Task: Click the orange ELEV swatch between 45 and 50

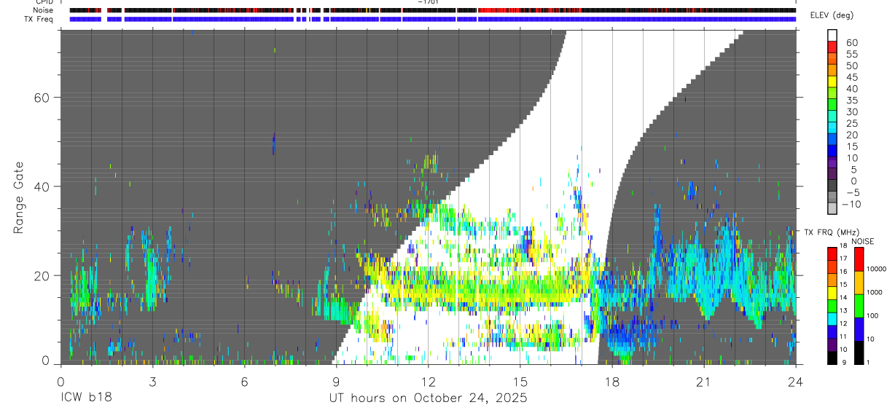Action: [x=832, y=70]
